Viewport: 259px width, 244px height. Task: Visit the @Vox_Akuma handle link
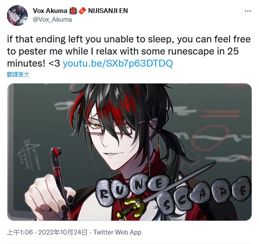[x=52, y=19]
